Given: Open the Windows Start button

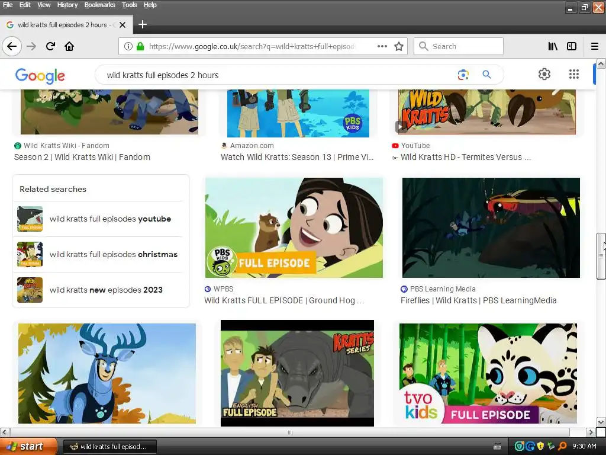Looking at the screenshot, I should point(28,447).
